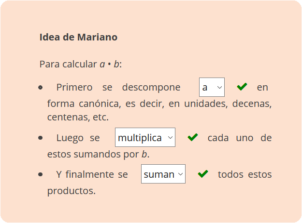
Task: Click the words "cada uno de"
Action: coord(240,138)
